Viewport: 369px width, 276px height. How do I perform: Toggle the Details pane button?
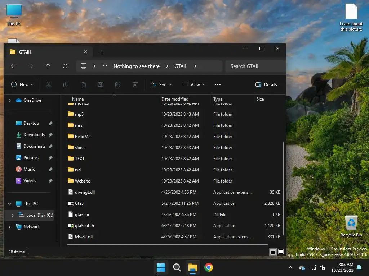(266, 84)
